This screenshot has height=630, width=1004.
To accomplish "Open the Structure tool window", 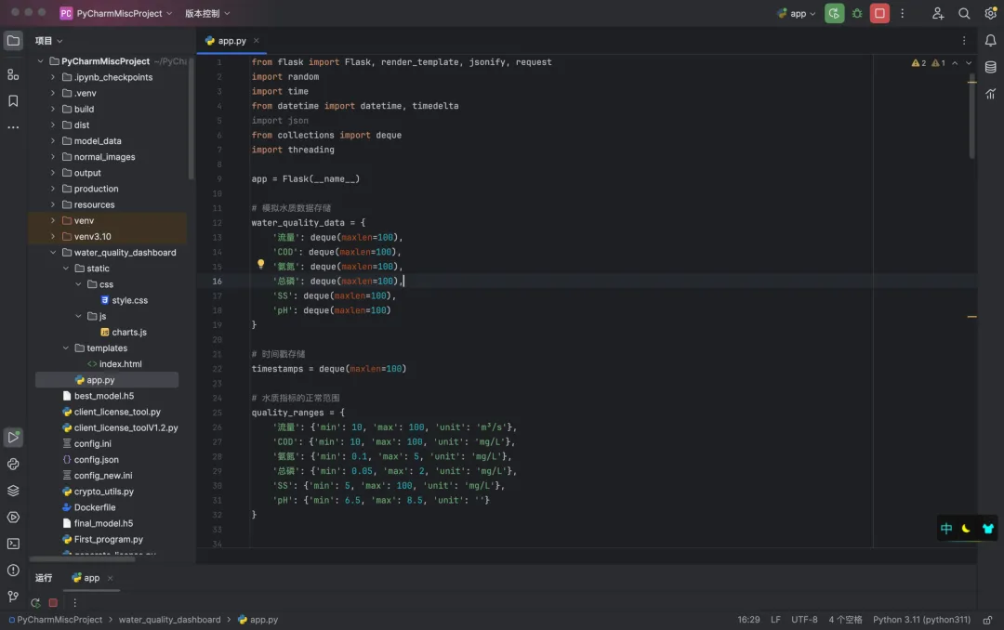I will pos(13,74).
